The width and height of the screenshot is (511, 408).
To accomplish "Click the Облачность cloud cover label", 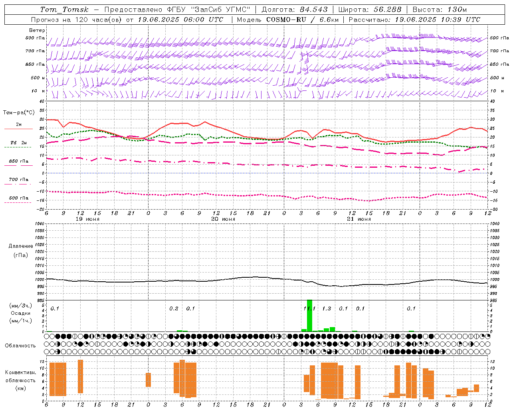I will click(20, 345).
